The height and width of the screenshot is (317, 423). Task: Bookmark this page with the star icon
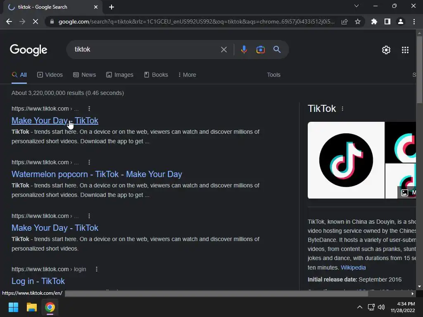click(x=358, y=21)
